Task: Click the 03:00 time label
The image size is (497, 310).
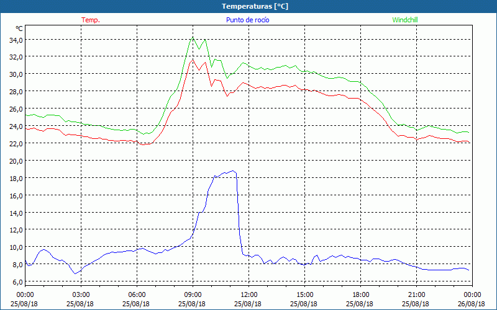Action: coord(81,294)
